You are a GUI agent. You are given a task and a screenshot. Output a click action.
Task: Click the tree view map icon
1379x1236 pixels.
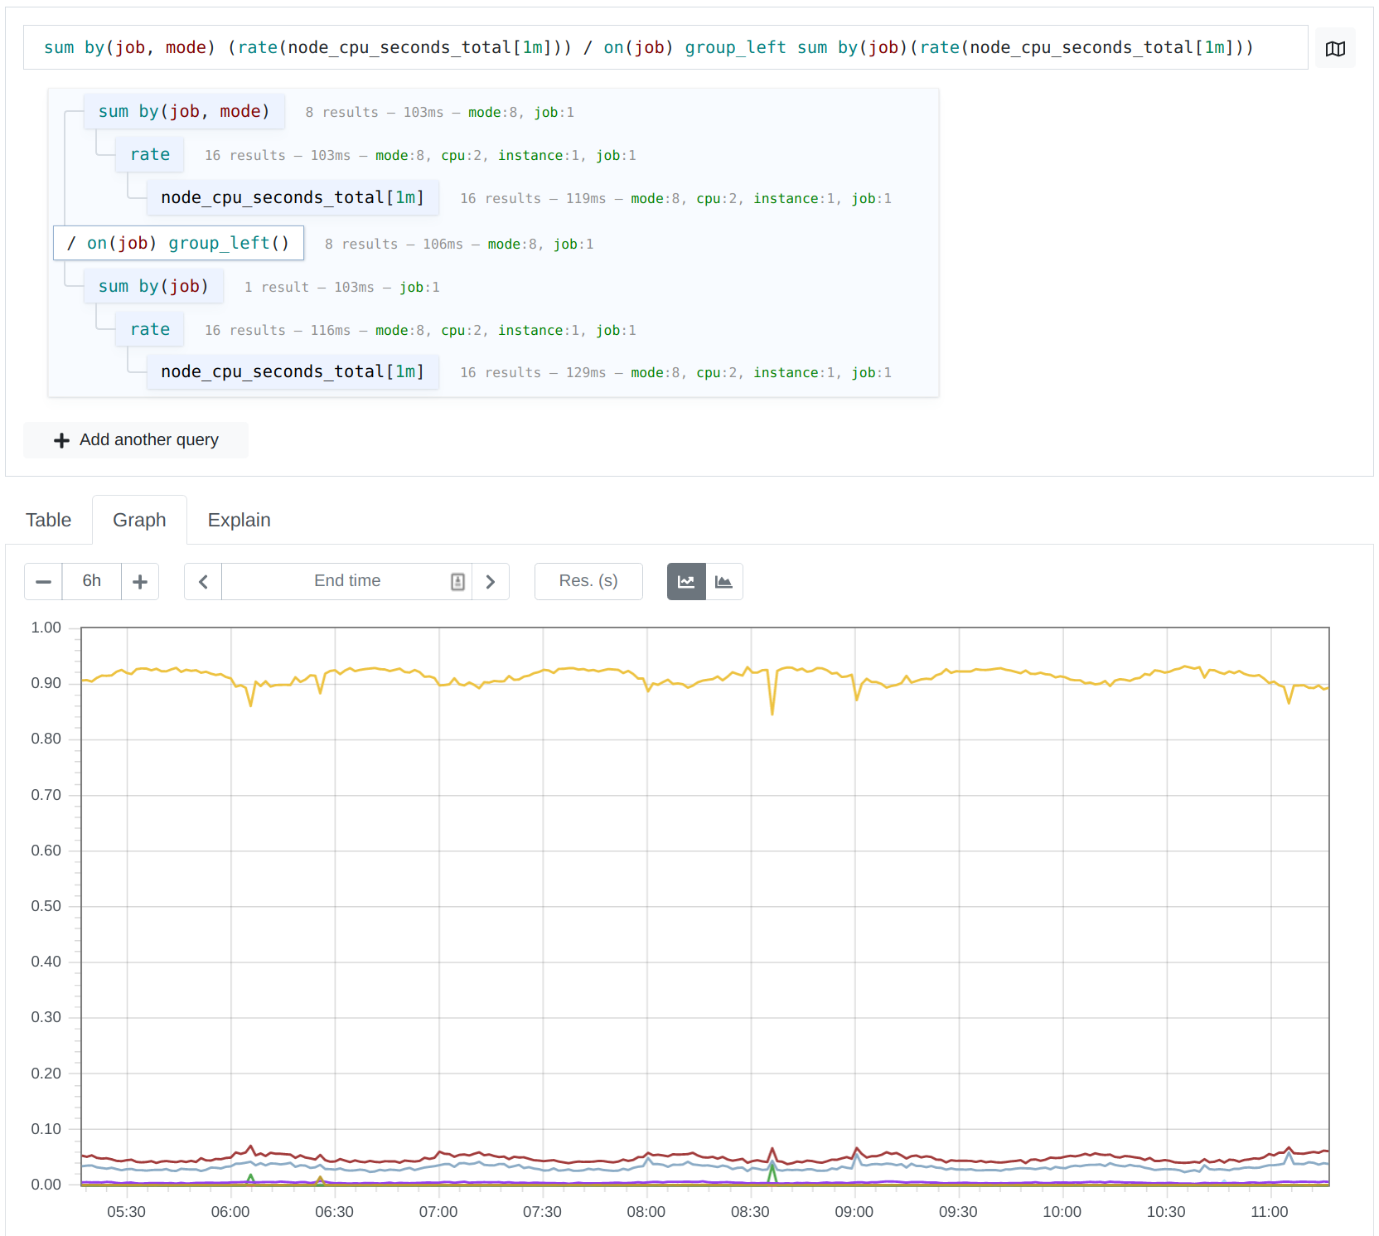click(1335, 49)
